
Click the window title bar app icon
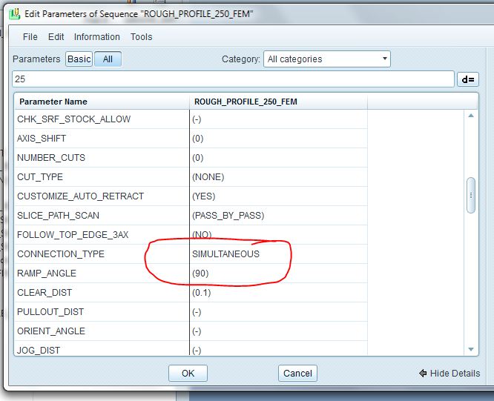pos(15,14)
